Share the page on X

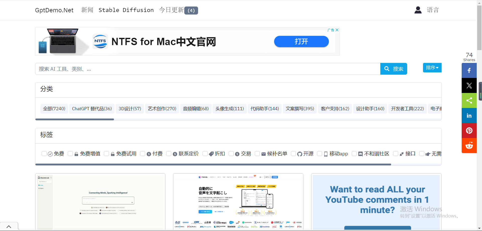[x=469, y=85]
